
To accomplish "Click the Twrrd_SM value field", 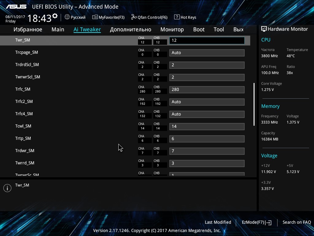I will [x=207, y=163].
